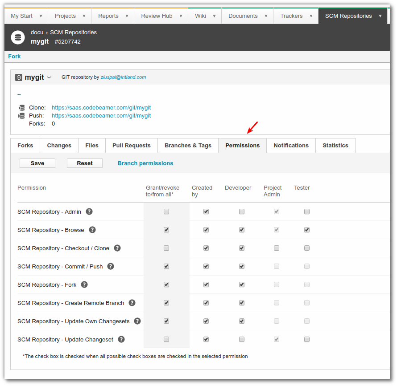Open the Push repository URL link
Viewport: 397px width, 386px height.
(101, 116)
